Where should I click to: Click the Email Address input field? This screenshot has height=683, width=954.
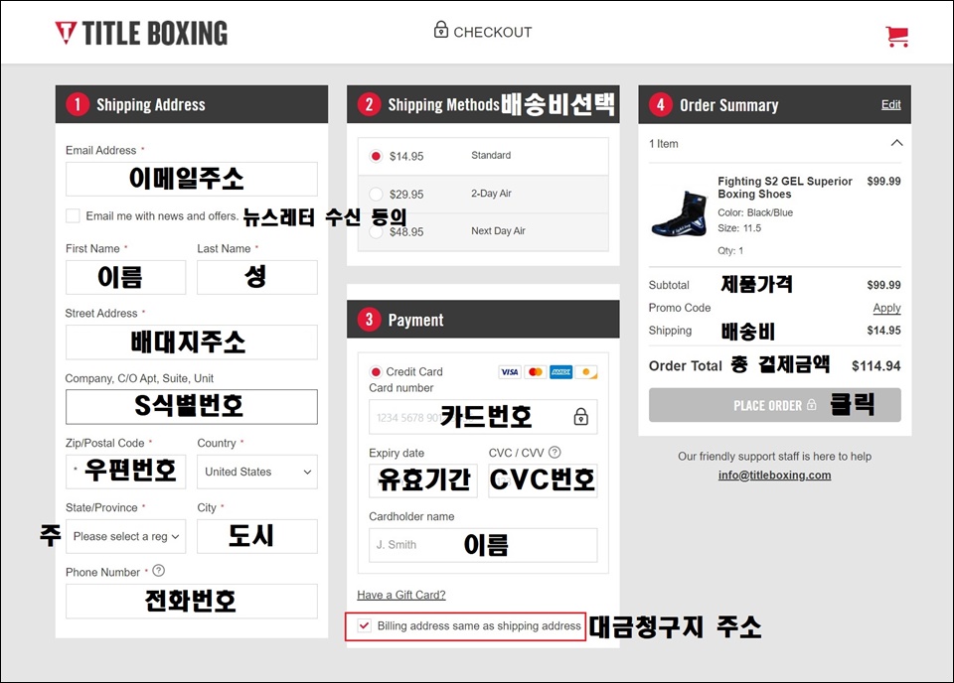192,179
